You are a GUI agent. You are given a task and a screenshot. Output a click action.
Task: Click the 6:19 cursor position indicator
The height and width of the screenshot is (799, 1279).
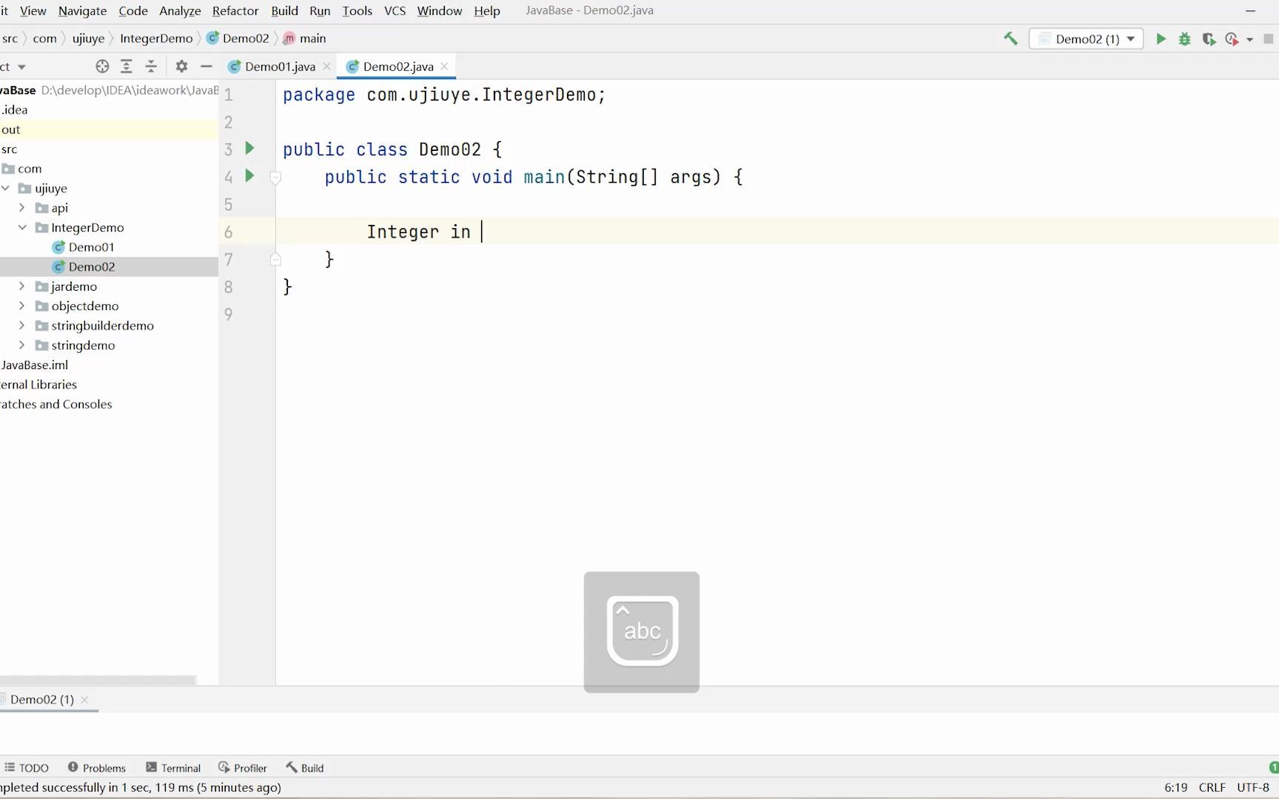(x=1175, y=787)
